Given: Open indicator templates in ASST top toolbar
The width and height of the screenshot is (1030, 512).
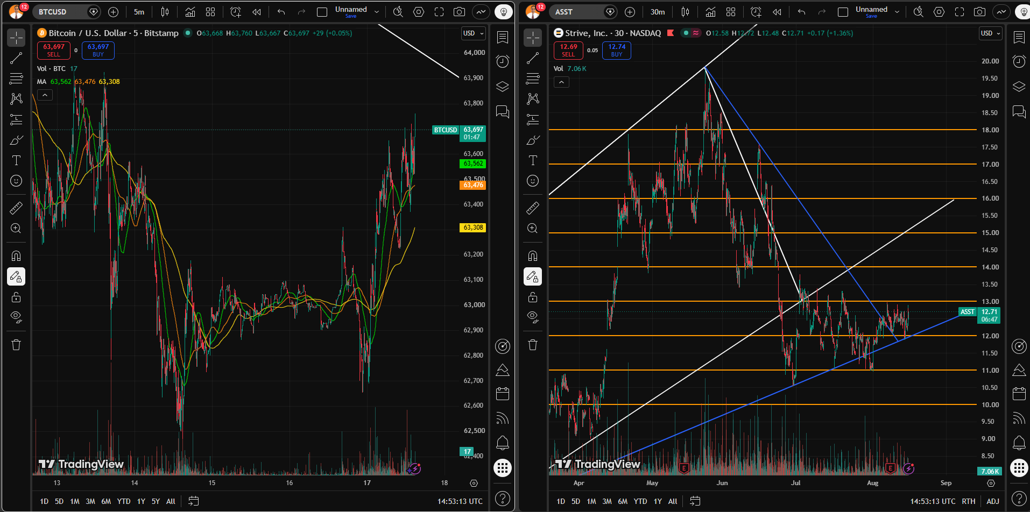Looking at the screenshot, I should tap(731, 12).
